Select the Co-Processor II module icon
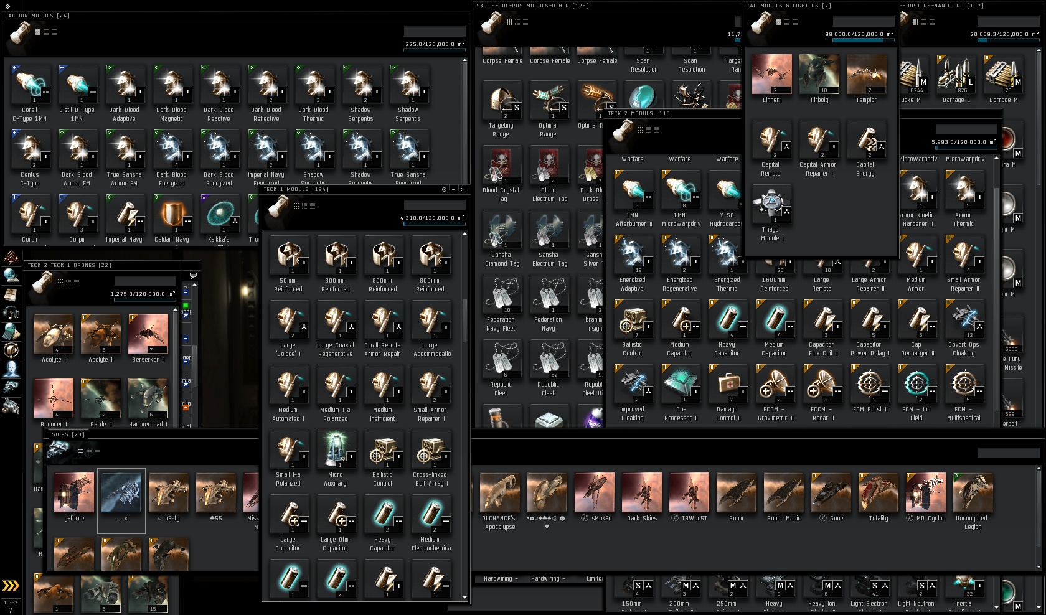This screenshot has height=615, width=1046. coord(681,384)
